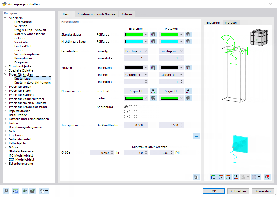Select the center Anordnung radio option

(131, 111)
